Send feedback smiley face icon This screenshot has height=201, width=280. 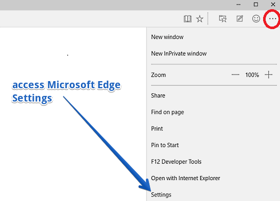click(256, 18)
